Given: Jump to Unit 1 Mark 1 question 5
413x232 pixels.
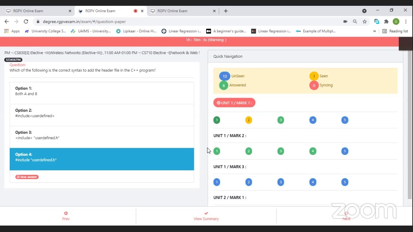Looking at the screenshot, I should 345,120.
